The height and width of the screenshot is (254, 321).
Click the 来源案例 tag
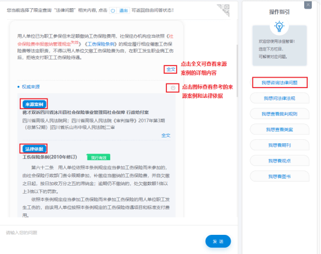34,104
